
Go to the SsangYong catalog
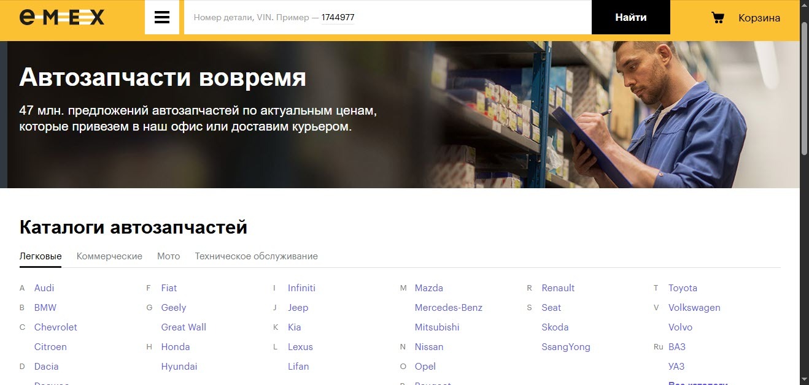(565, 347)
